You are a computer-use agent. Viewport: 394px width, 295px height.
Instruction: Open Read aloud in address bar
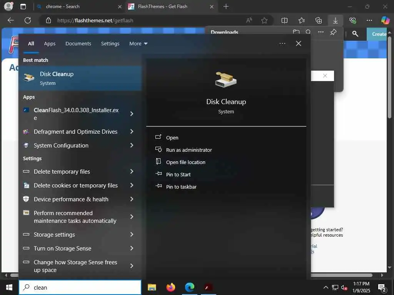(249, 20)
